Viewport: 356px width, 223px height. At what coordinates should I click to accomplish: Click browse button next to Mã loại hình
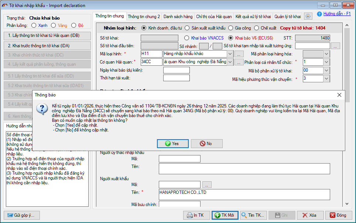click(239, 54)
